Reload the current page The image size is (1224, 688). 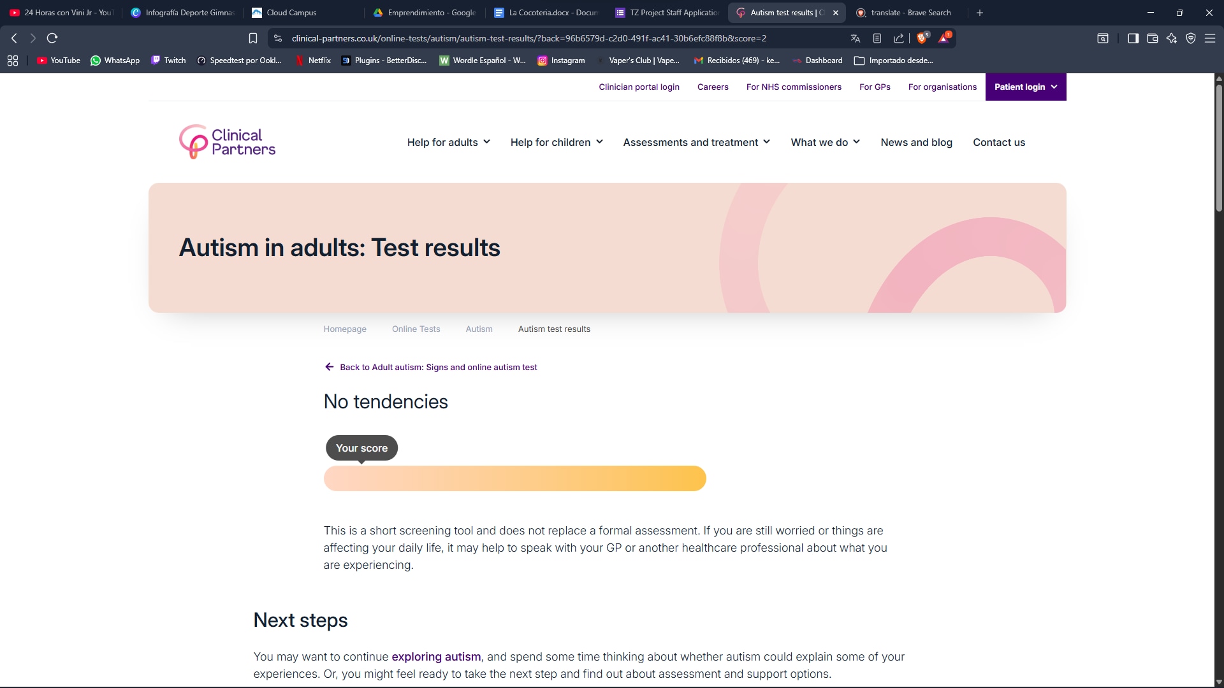pos(52,38)
